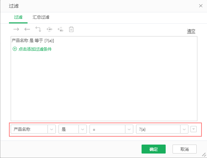Click the small gray arrow button after value
This screenshot has width=207, height=158.
pos(194,129)
